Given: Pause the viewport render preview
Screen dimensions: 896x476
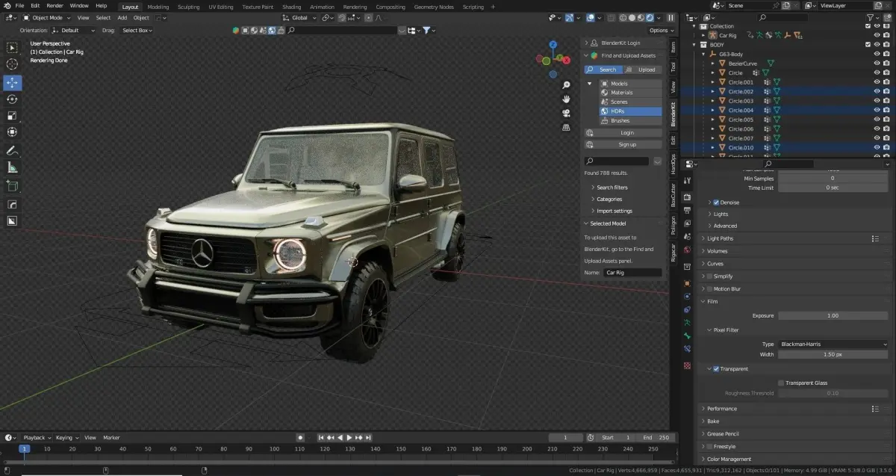Looking at the screenshot, I should click(671, 17).
